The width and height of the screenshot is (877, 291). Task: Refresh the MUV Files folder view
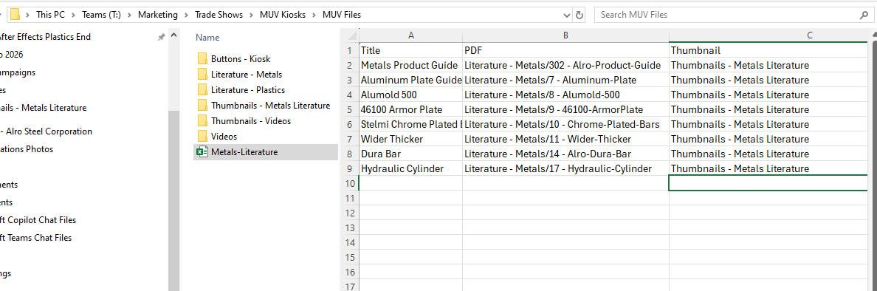(579, 15)
